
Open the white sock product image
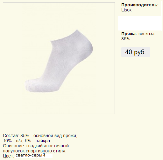click(x=59, y=58)
